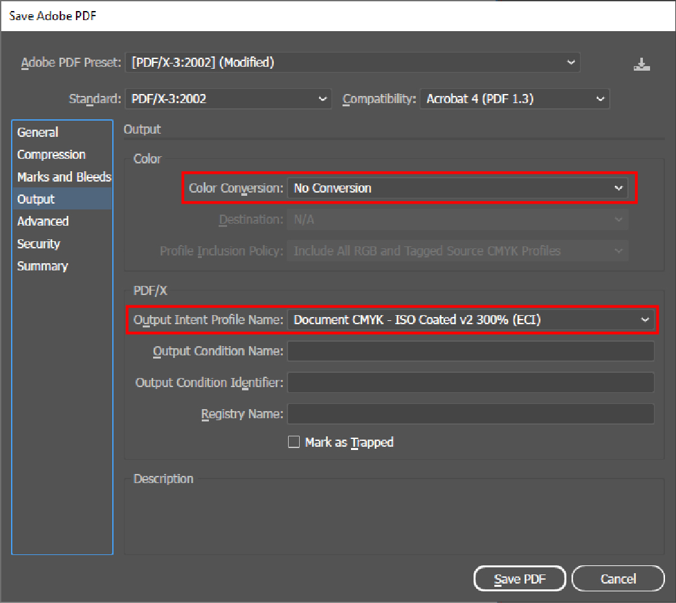Focus the Output Condition Identifier field
Image resolution: width=676 pixels, height=603 pixels.
[470, 383]
